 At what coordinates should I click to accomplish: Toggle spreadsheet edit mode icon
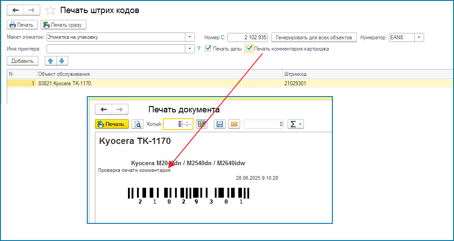click(202, 124)
